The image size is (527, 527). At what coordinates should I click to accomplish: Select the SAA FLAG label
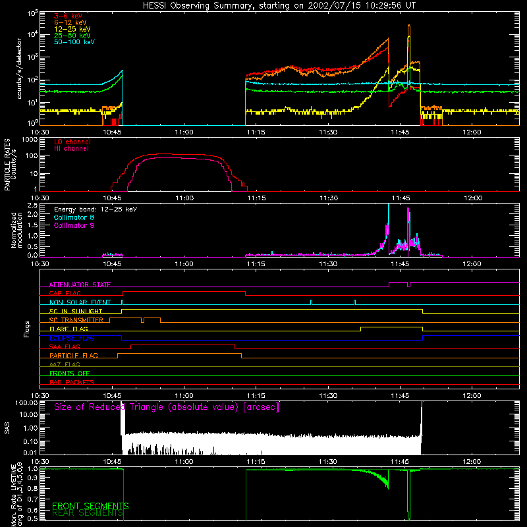point(65,347)
